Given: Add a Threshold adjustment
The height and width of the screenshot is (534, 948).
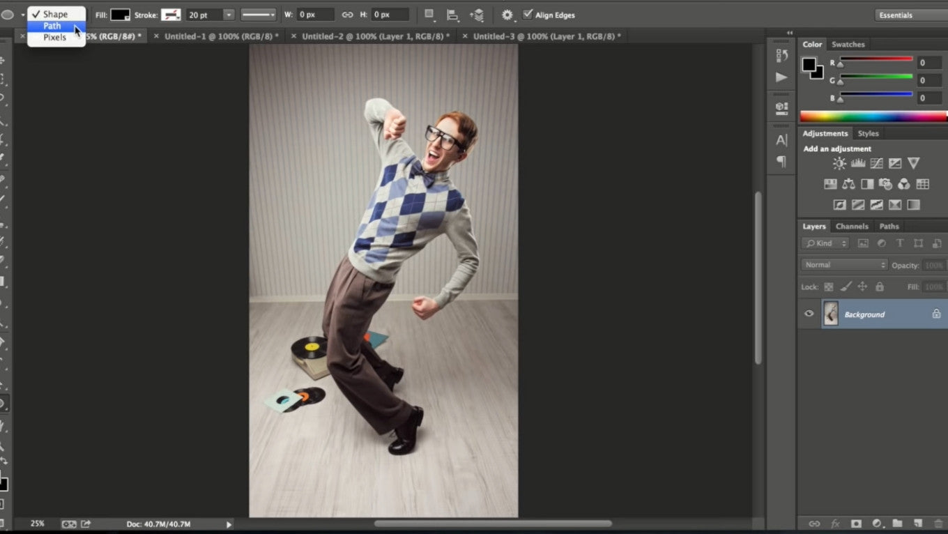Looking at the screenshot, I should coord(876,205).
